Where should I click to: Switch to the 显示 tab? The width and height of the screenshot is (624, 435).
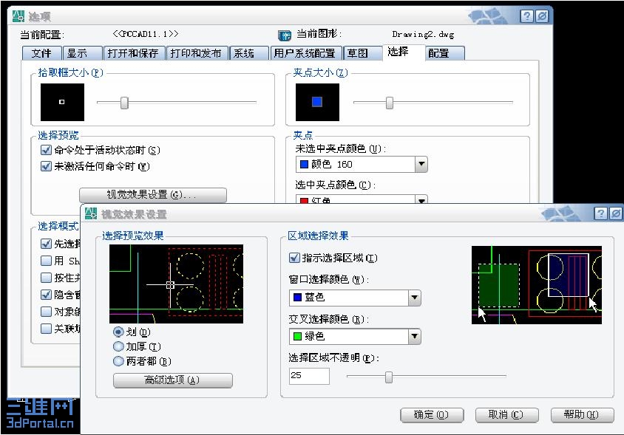(x=82, y=53)
